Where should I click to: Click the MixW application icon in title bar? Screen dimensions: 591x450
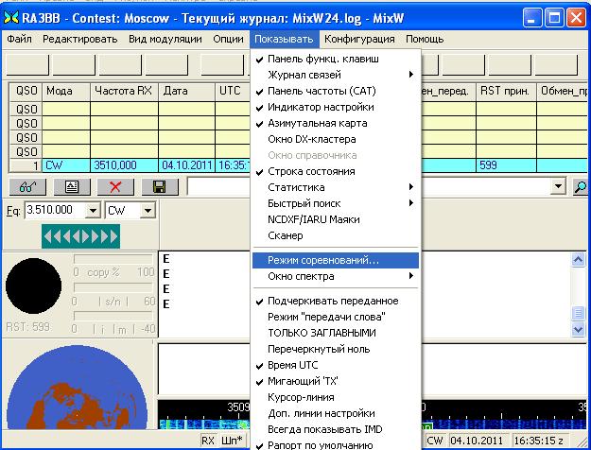pos(12,16)
